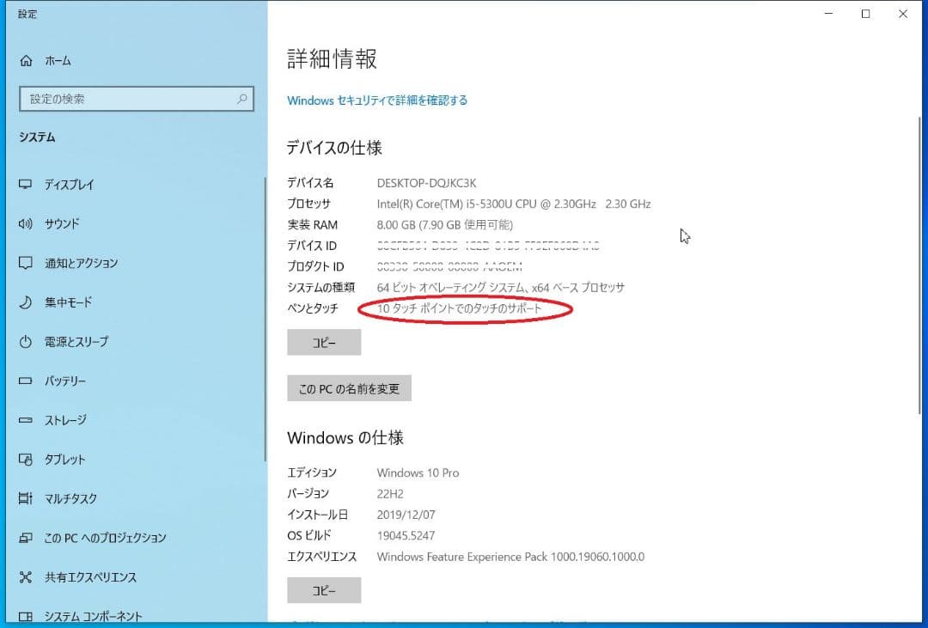Image resolution: width=928 pixels, height=628 pixels.
Task: Open サウンド (Sound) settings
Action: [x=60, y=223]
